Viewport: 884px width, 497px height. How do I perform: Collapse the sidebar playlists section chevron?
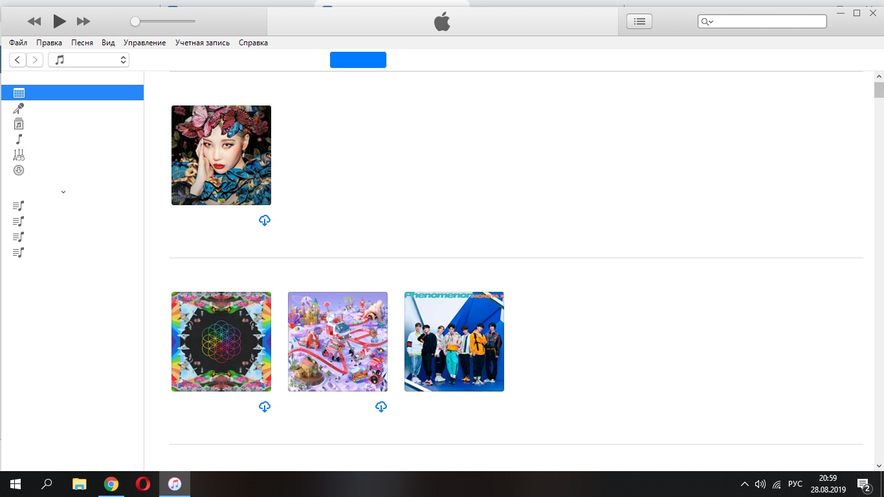coord(63,192)
